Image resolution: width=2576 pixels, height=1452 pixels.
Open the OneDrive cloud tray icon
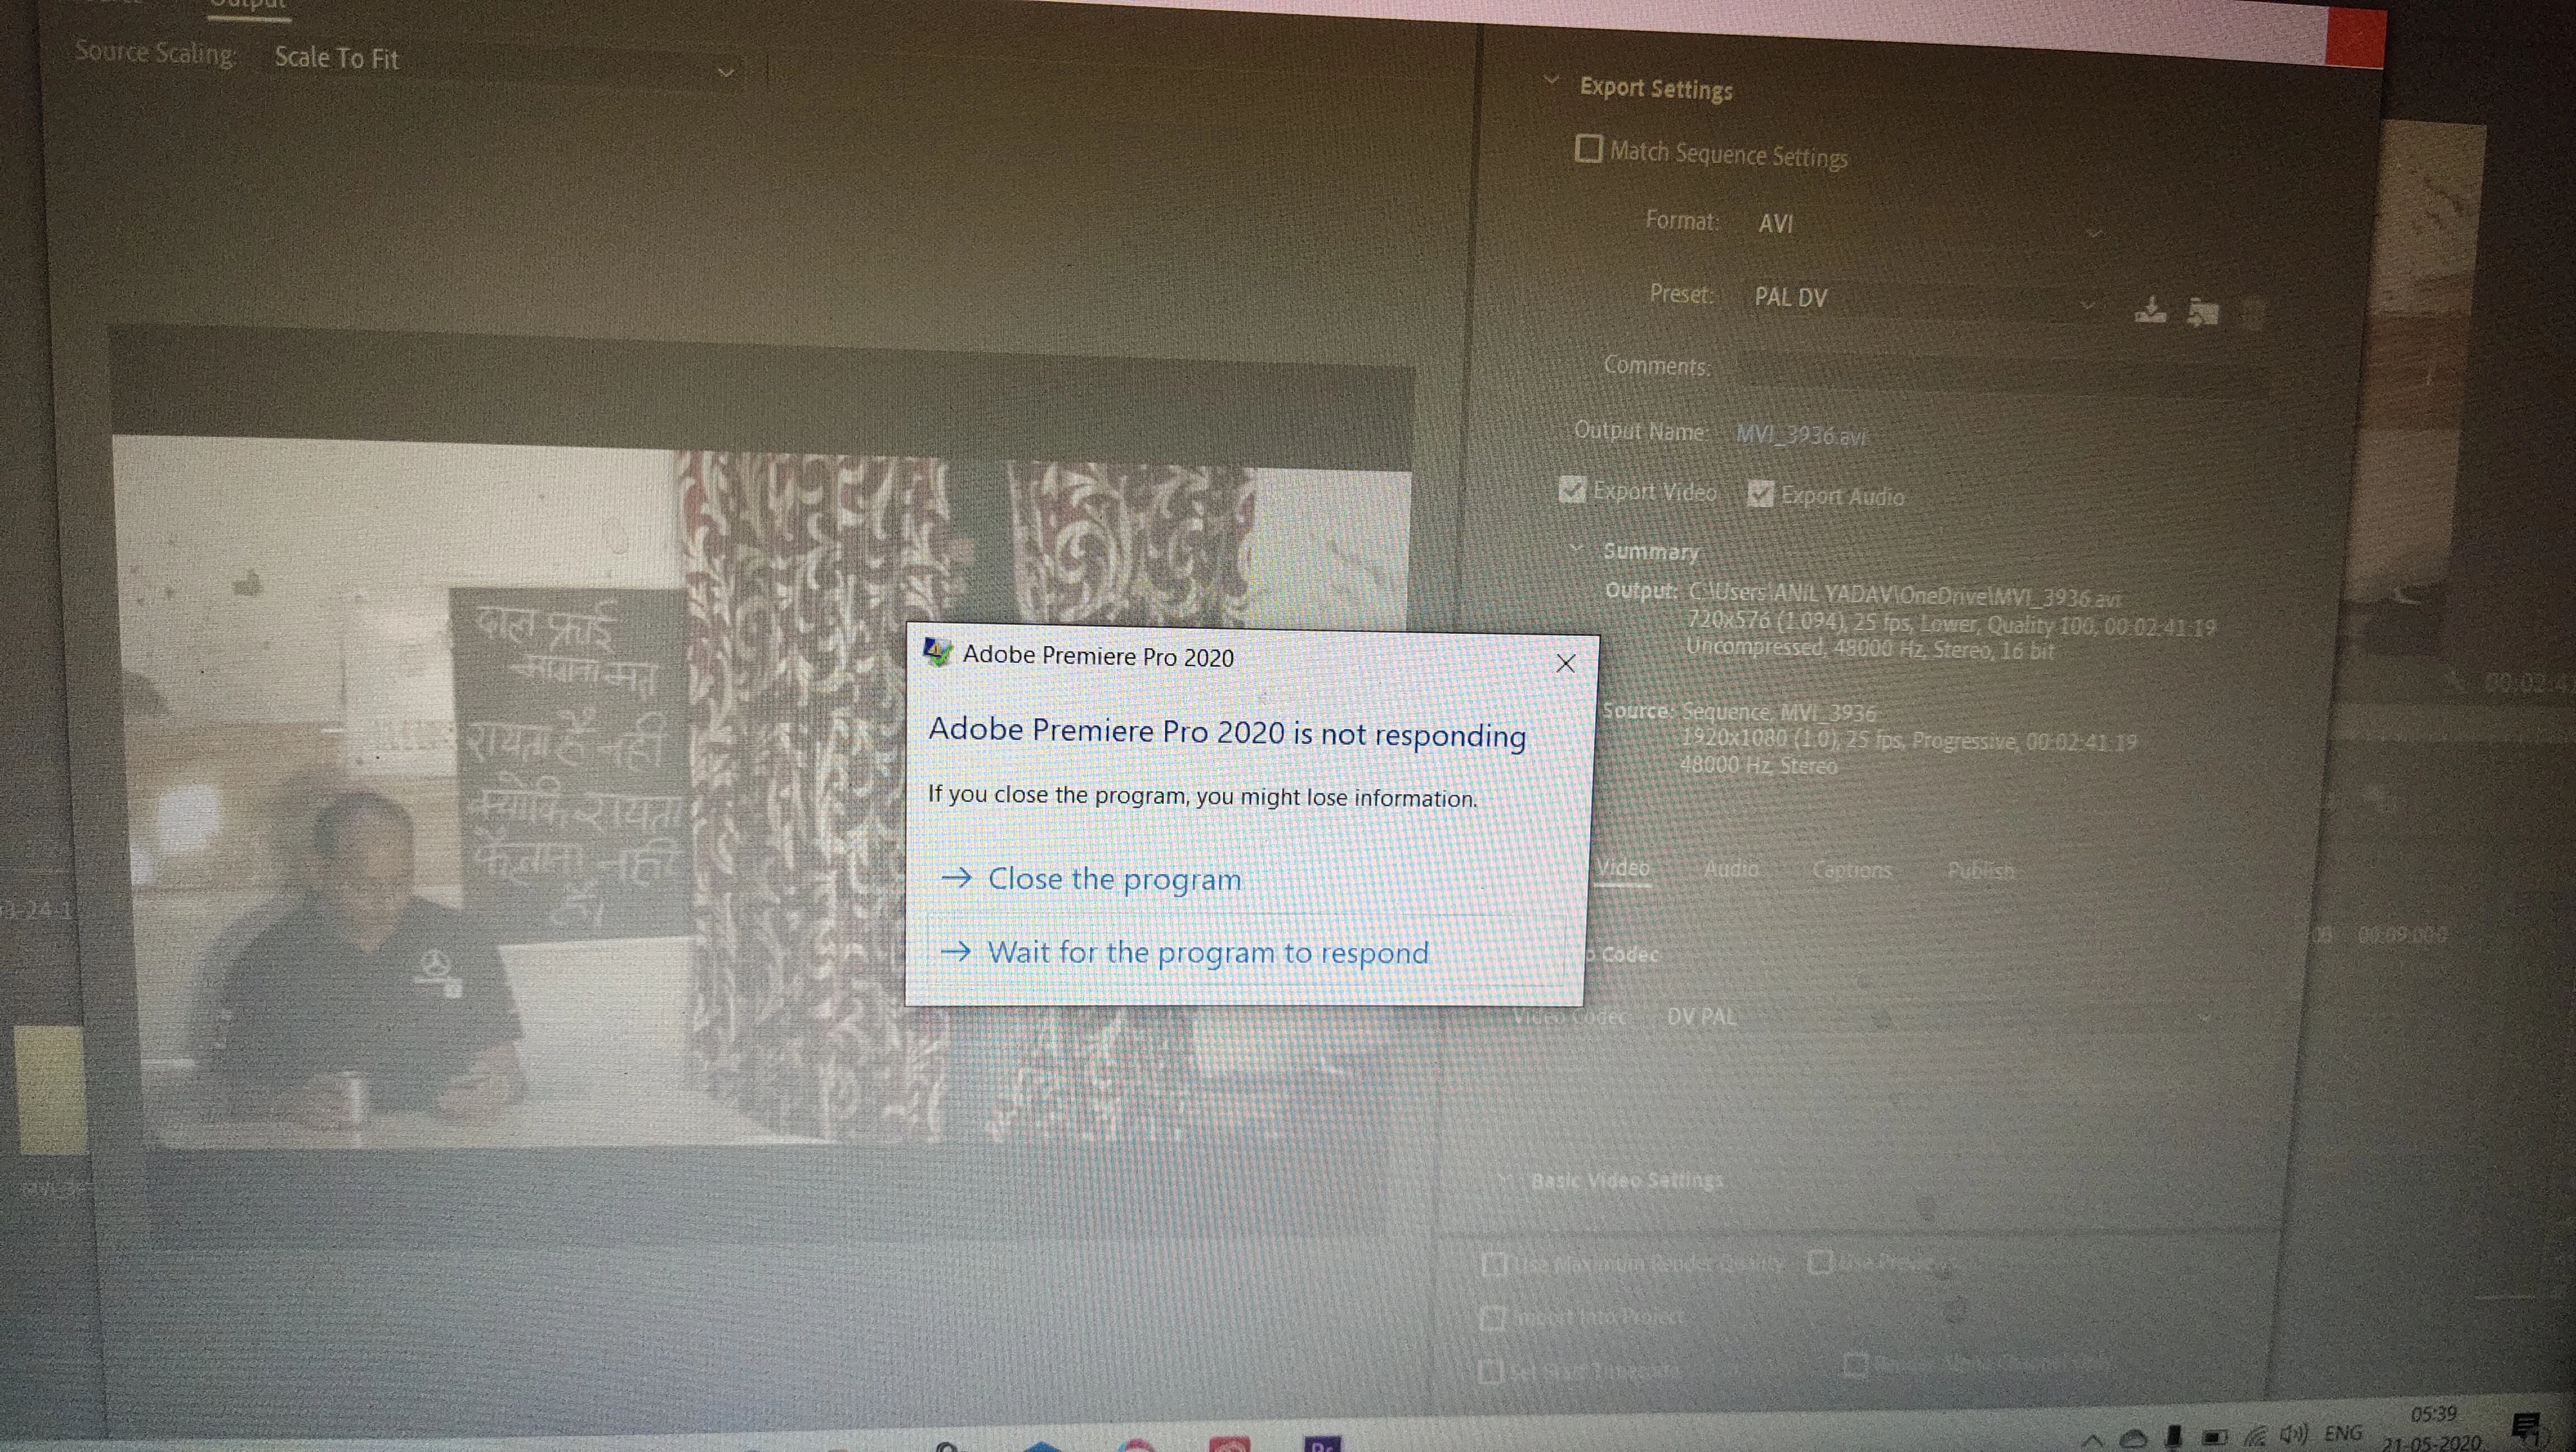[2133, 1438]
